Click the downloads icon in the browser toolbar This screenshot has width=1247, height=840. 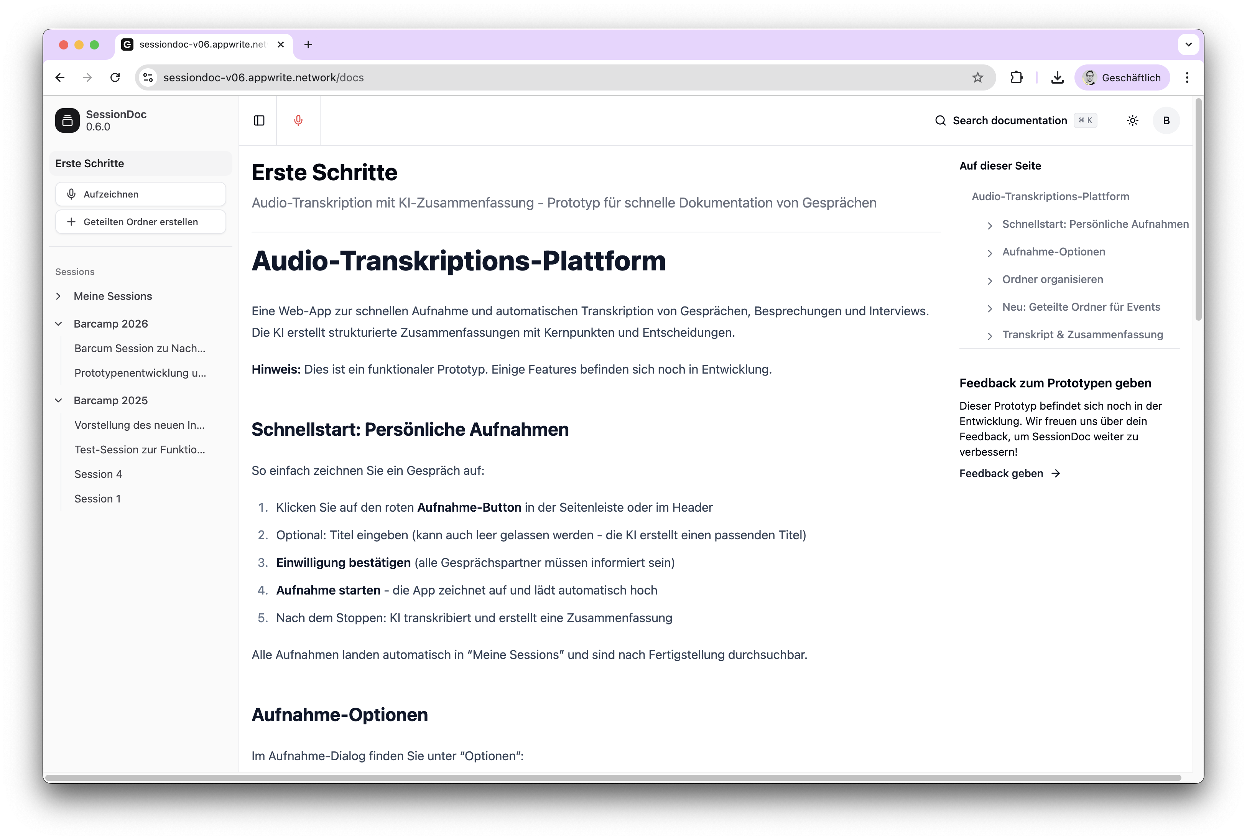1057,77
